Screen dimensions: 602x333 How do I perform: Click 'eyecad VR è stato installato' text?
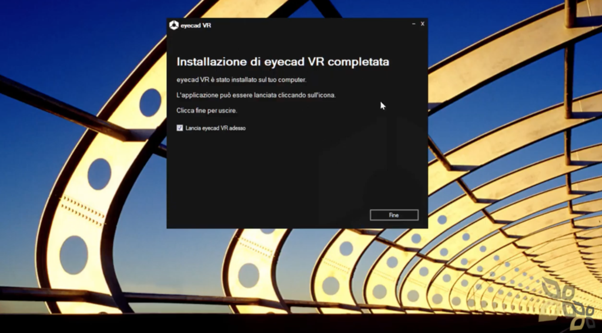click(x=241, y=80)
